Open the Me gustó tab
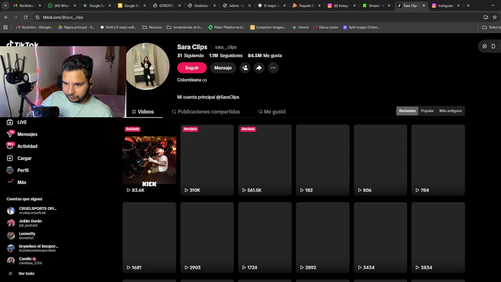Image resolution: width=501 pixels, height=282 pixels. click(272, 112)
